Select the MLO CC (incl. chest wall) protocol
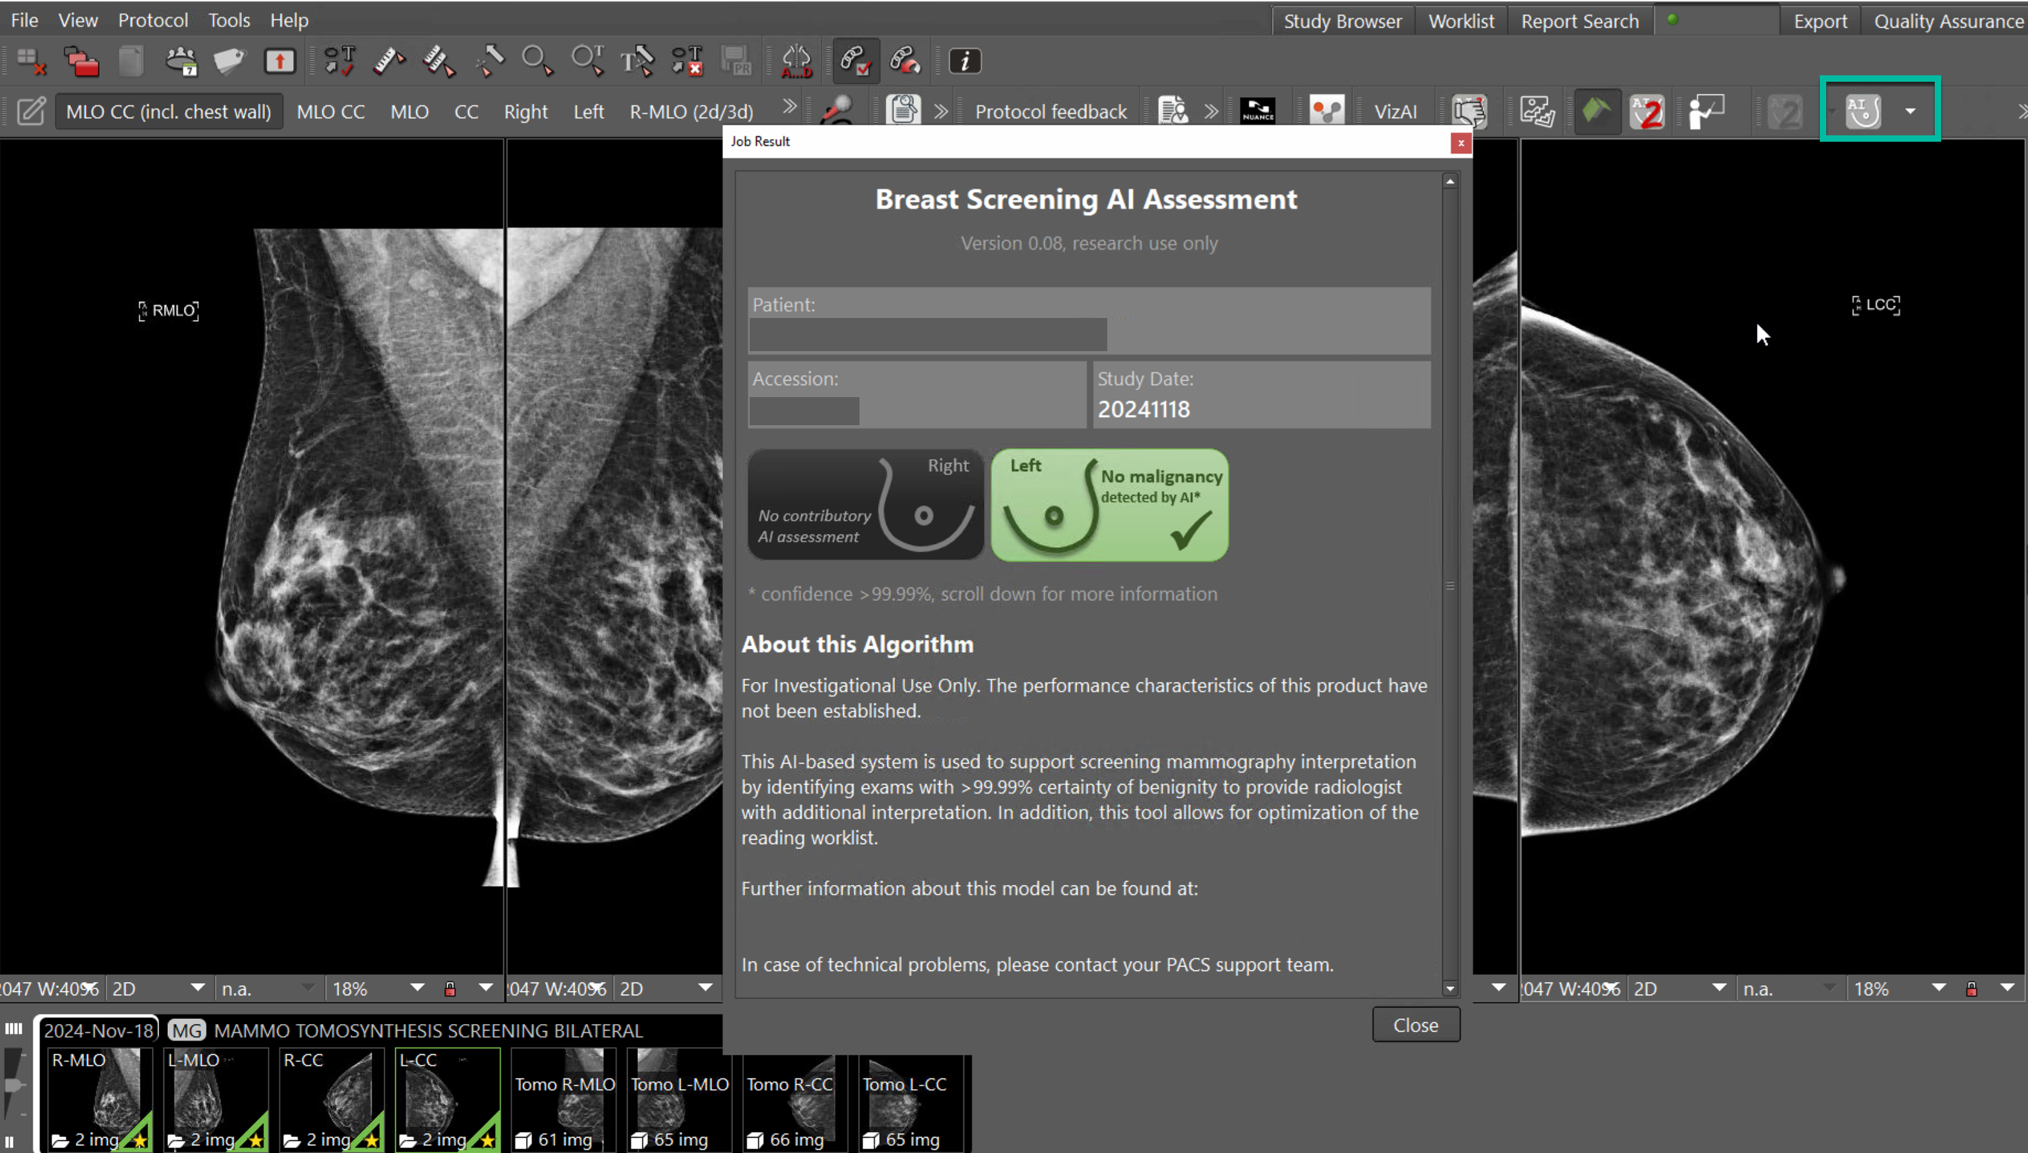The height and width of the screenshot is (1153, 2028). click(x=169, y=111)
